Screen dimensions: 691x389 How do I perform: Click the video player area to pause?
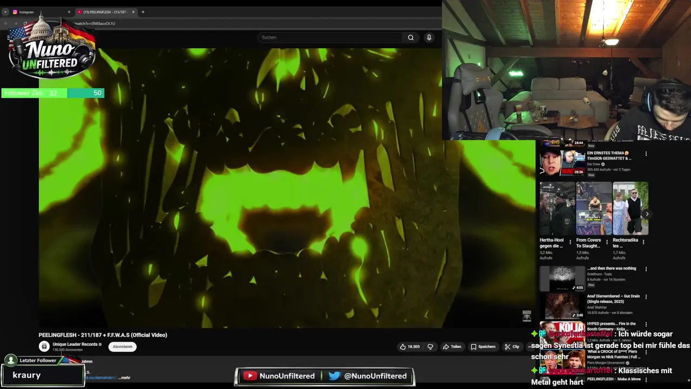coord(287,187)
